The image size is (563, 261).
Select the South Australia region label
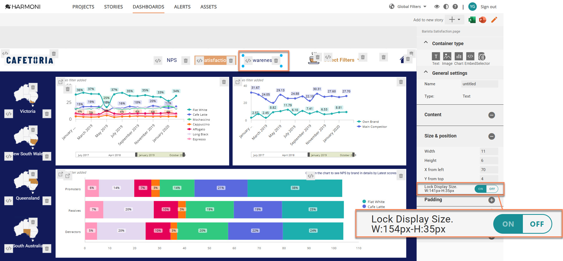pyautogui.click(x=28, y=246)
